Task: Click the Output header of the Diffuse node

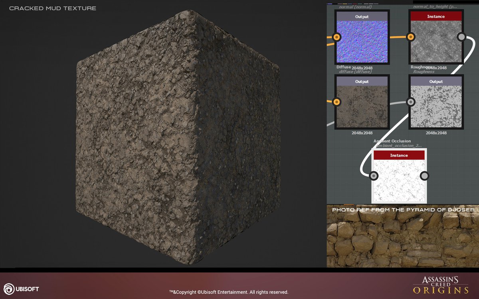Action: pyautogui.click(x=362, y=81)
